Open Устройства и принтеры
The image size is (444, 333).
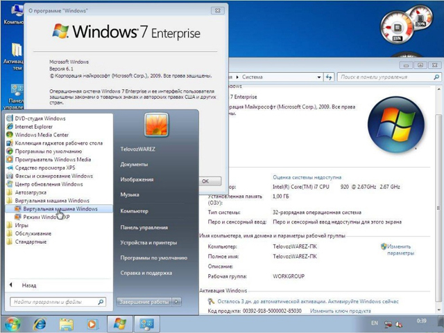click(148, 242)
